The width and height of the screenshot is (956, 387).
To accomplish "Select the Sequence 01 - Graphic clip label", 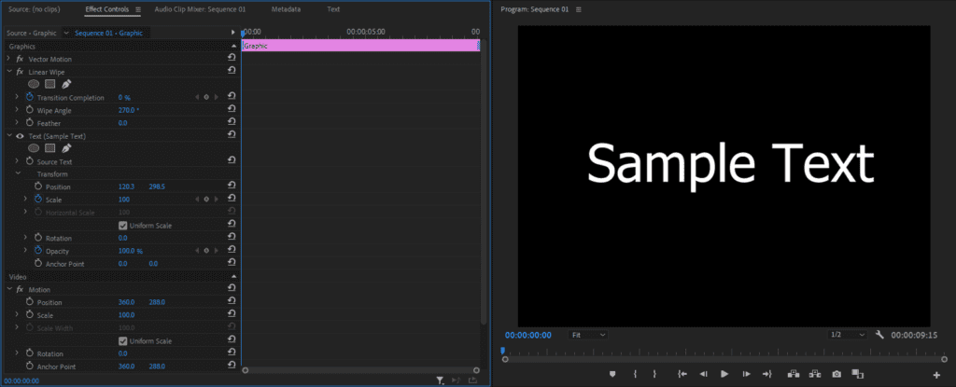I will (108, 33).
